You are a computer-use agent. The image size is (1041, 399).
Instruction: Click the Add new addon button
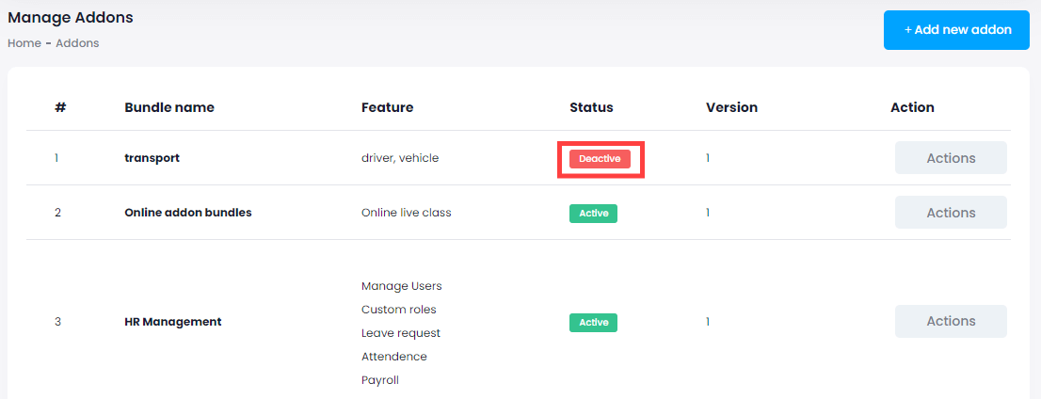[956, 30]
